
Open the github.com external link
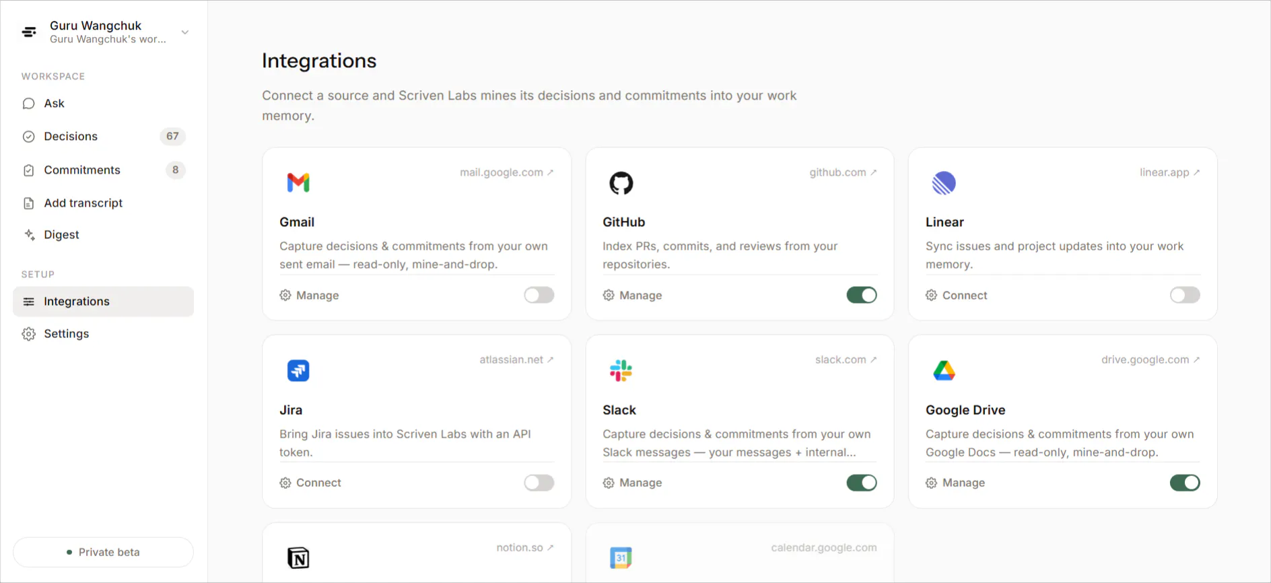click(843, 172)
